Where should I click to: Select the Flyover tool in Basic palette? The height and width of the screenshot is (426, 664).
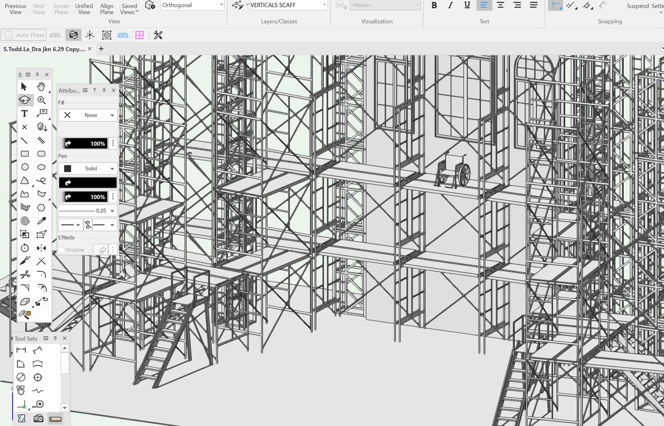pyautogui.click(x=25, y=100)
